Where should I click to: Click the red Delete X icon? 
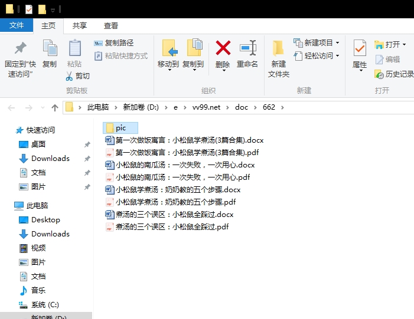(x=223, y=48)
